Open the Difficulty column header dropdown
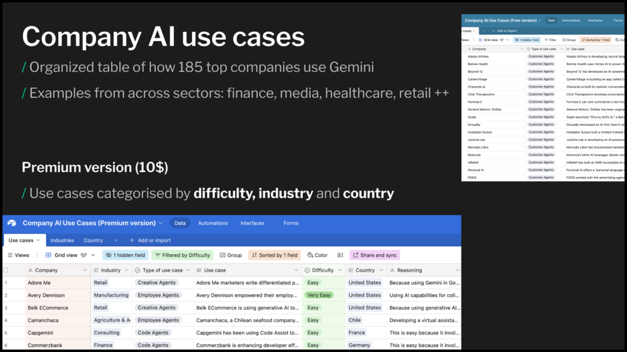Viewport: 627px width, 352px height. [339, 270]
